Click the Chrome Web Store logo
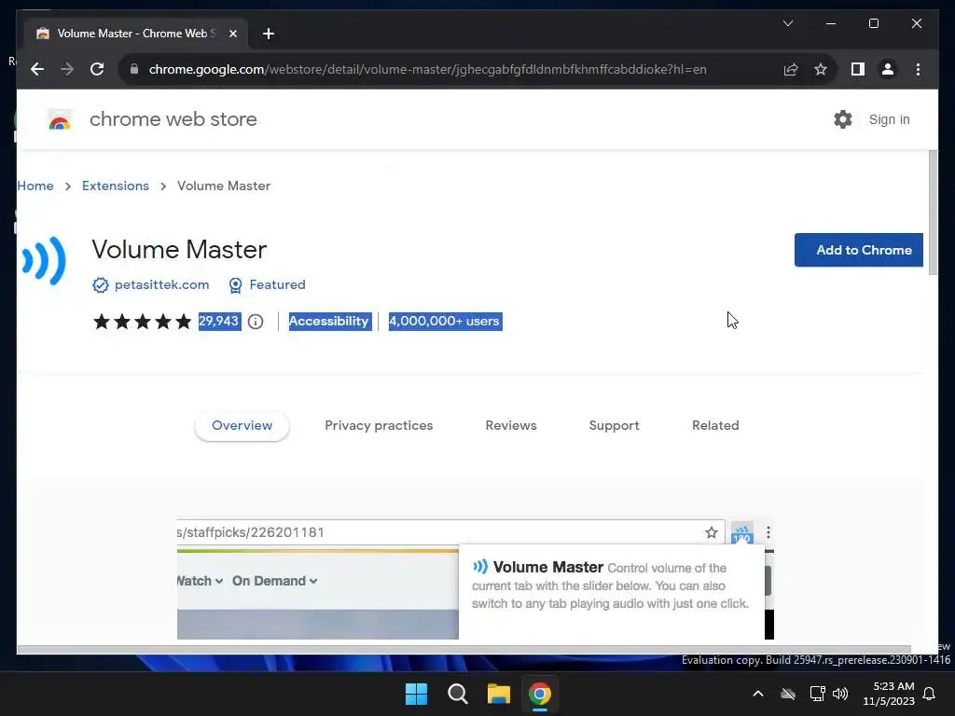 [60, 119]
